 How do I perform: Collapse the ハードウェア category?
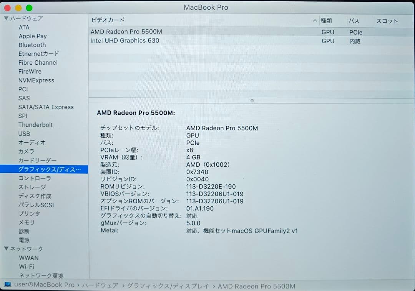click(6, 18)
